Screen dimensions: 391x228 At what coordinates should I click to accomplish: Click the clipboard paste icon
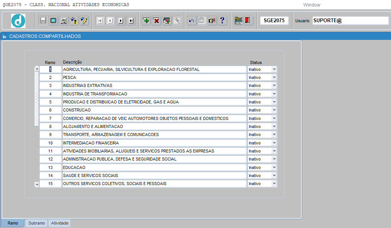pyautogui.click(x=201, y=20)
